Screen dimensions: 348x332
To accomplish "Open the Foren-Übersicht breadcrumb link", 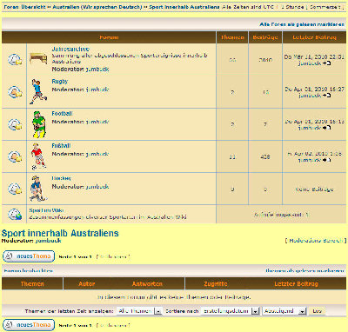I will (x=24, y=7).
